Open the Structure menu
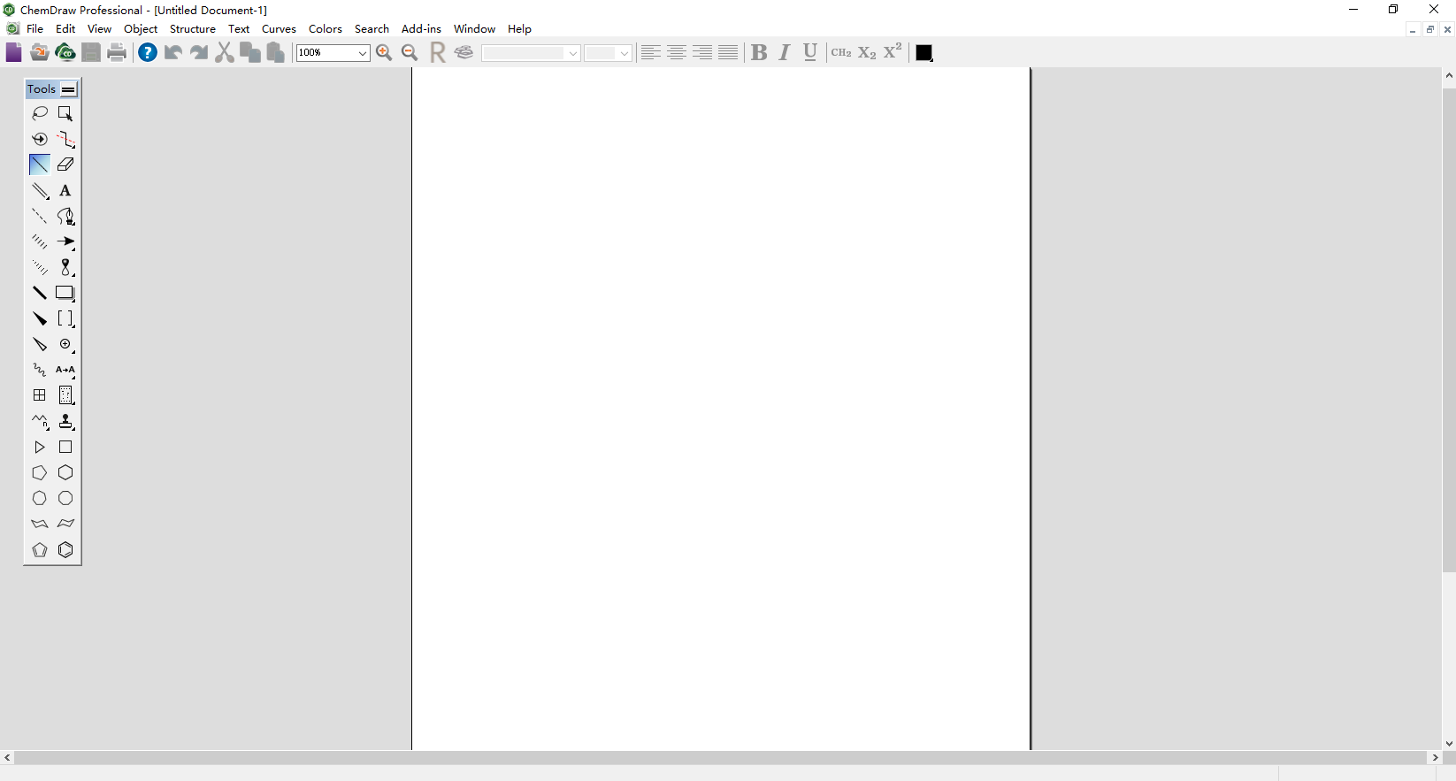The image size is (1456, 781). coord(192,29)
